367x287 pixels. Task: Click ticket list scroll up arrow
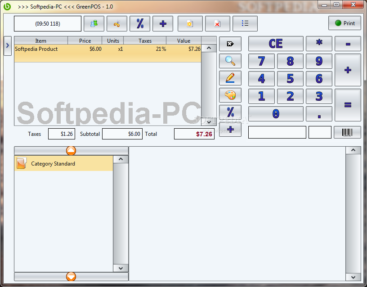point(209,48)
